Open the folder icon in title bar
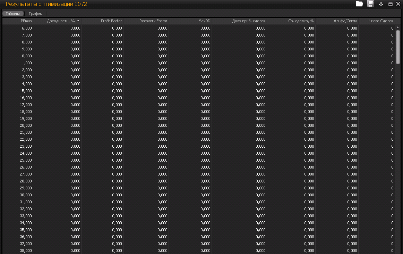The image size is (403, 254). 359,4
